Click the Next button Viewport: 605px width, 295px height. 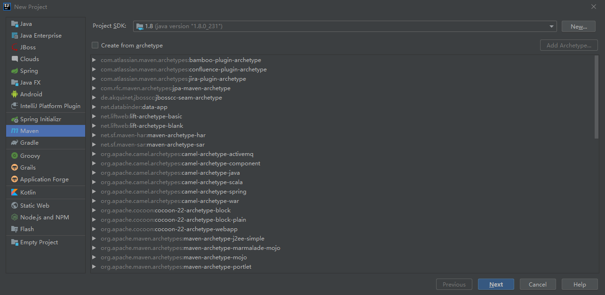tap(496, 284)
